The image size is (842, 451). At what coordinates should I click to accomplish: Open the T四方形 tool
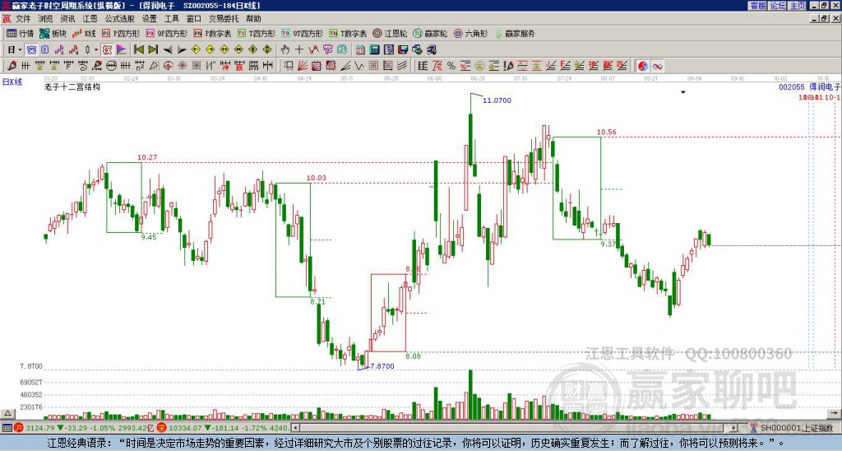(x=257, y=33)
